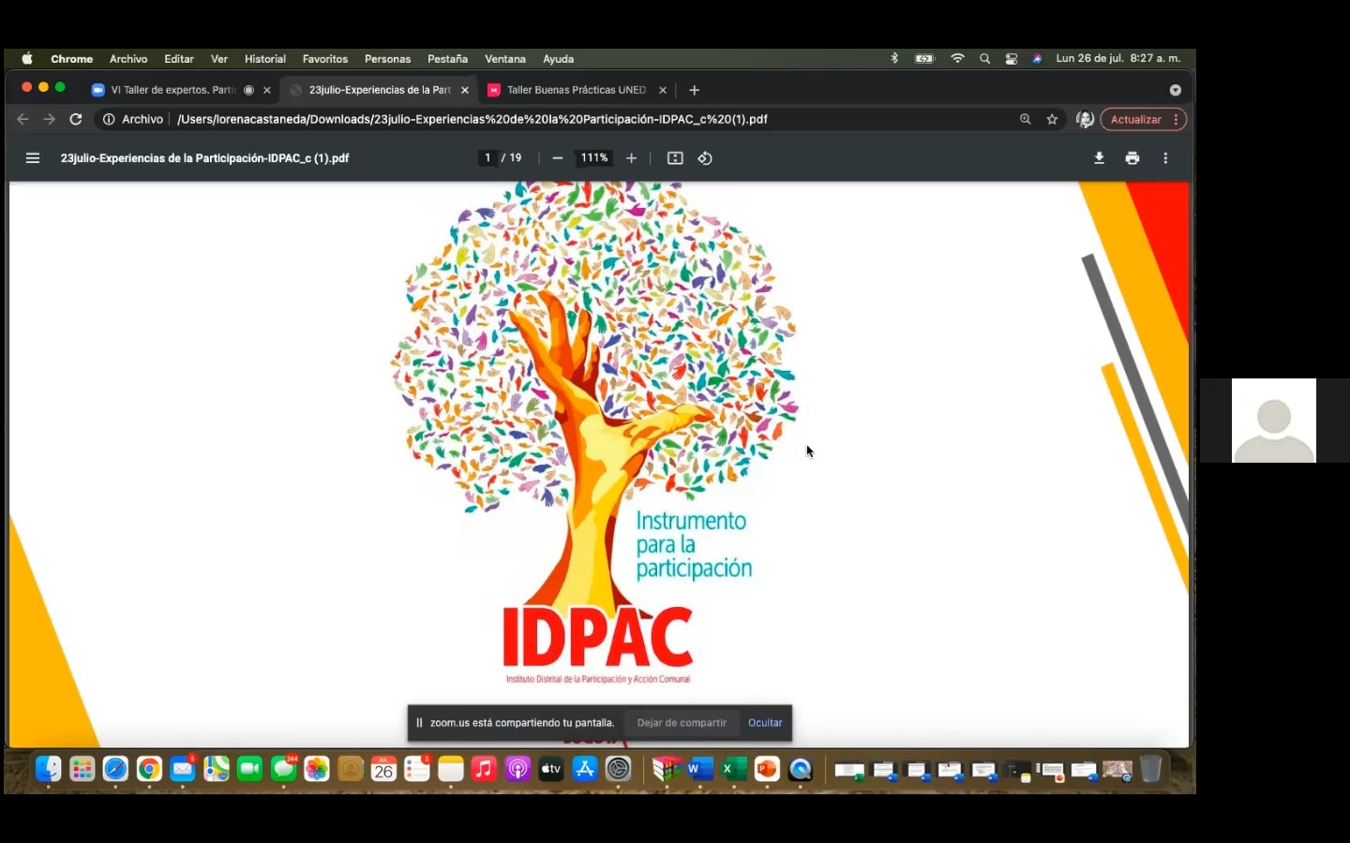Print the PDF document
The width and height of the screenshot is (1350, 843).
tap(1132, 158)
